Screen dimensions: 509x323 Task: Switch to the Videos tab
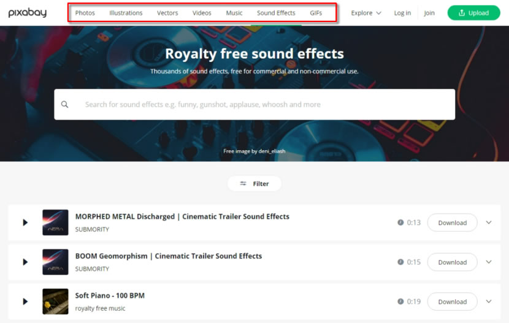click(202, 13)
